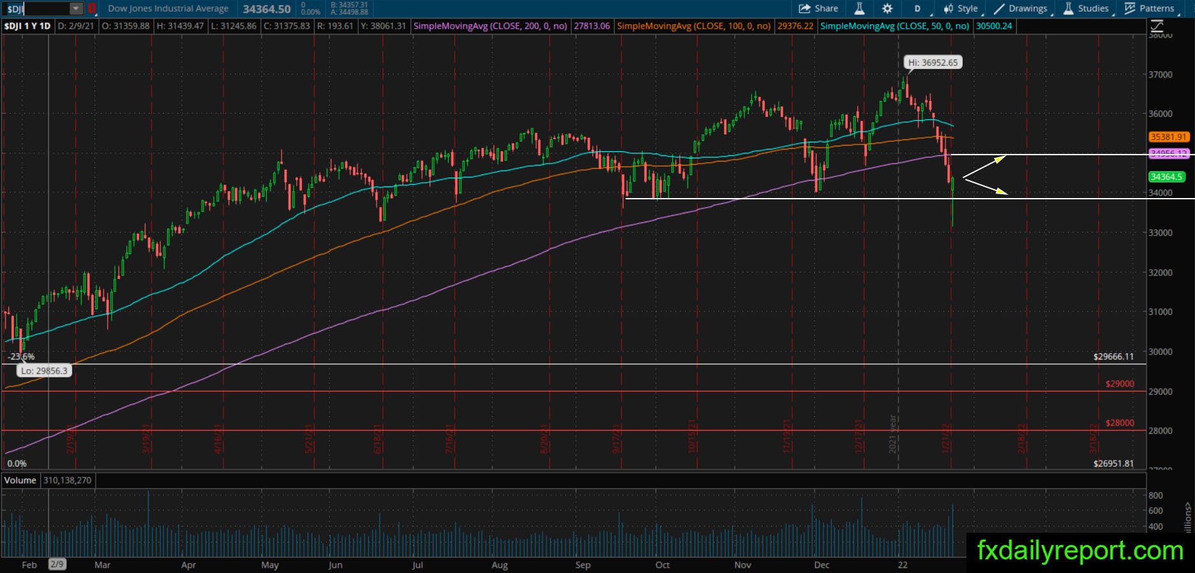Open the symbol dropdown arrow next to $DJI
1195x573 pixels.
(76, 8)
